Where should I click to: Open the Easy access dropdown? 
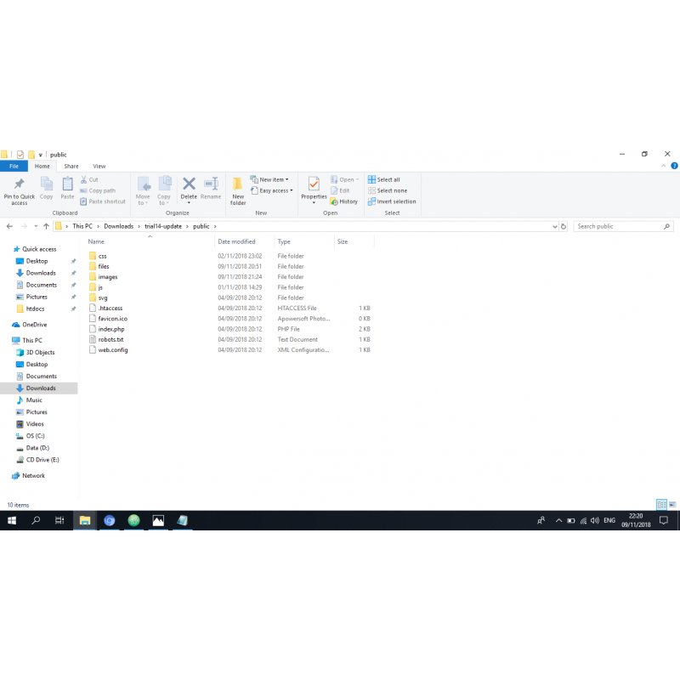[x=272, y=190]
